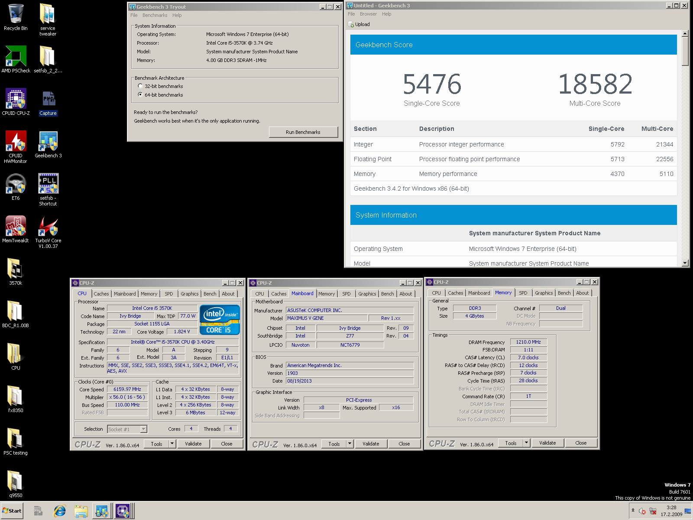This screenshot has width=693, height=520.
Task: Click the Single-Core Score 5476
Action: (432, 84)
